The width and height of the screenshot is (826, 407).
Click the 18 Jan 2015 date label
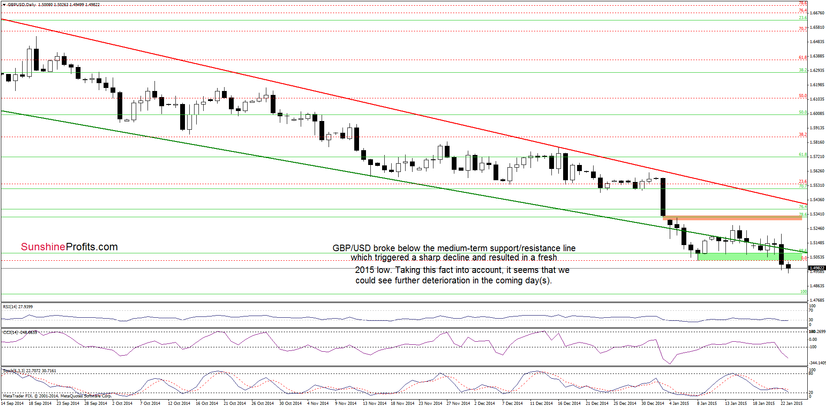point(763,404)
